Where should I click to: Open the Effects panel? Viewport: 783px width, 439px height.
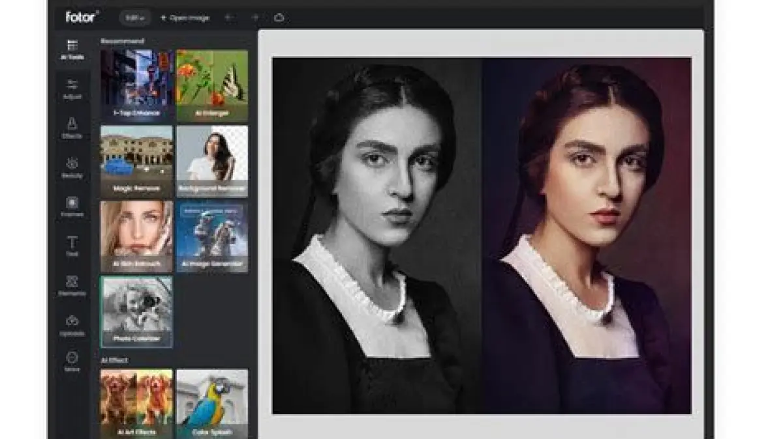click(x=72, y=128)
